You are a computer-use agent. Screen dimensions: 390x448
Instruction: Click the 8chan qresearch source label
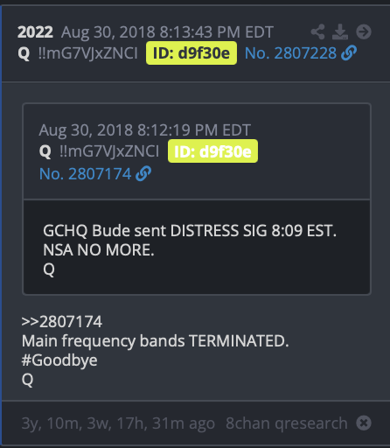click(x=287, y=423)
